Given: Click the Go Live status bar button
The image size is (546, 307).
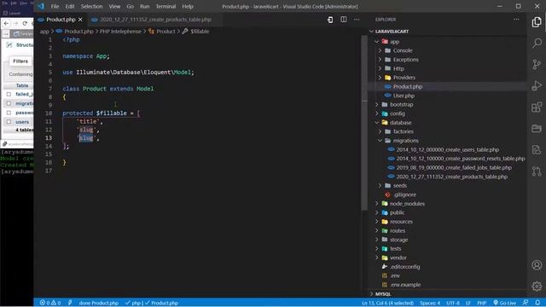Looking at the screenshot, I should (504, 303).
